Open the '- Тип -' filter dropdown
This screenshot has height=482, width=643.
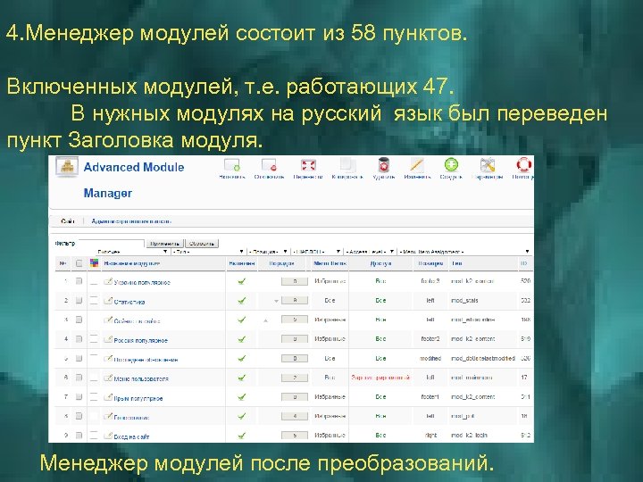[209, 252]
